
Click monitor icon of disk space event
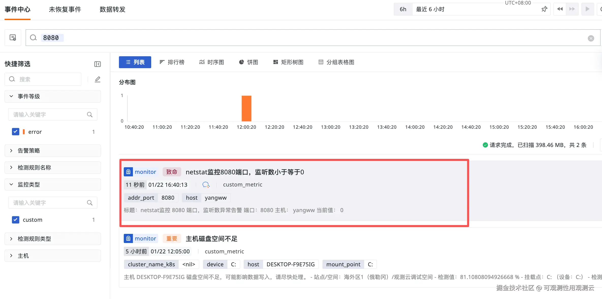coord(128,238)
